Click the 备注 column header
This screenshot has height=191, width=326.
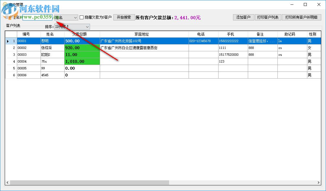(263, 34)
